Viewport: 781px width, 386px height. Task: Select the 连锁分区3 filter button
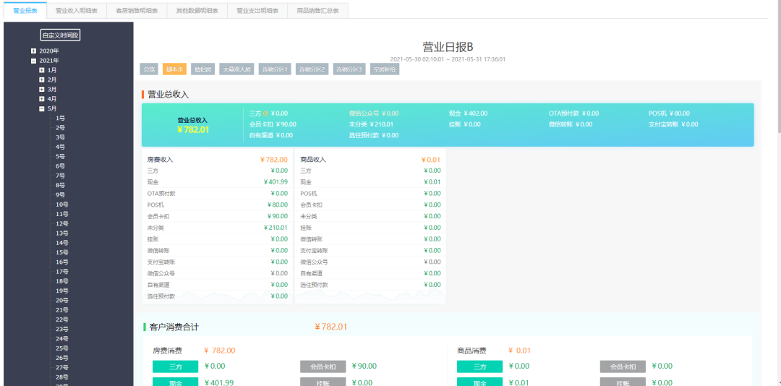[350, 69]
